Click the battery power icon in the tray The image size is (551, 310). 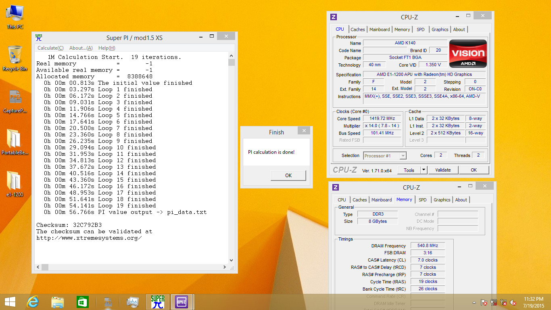494,302
